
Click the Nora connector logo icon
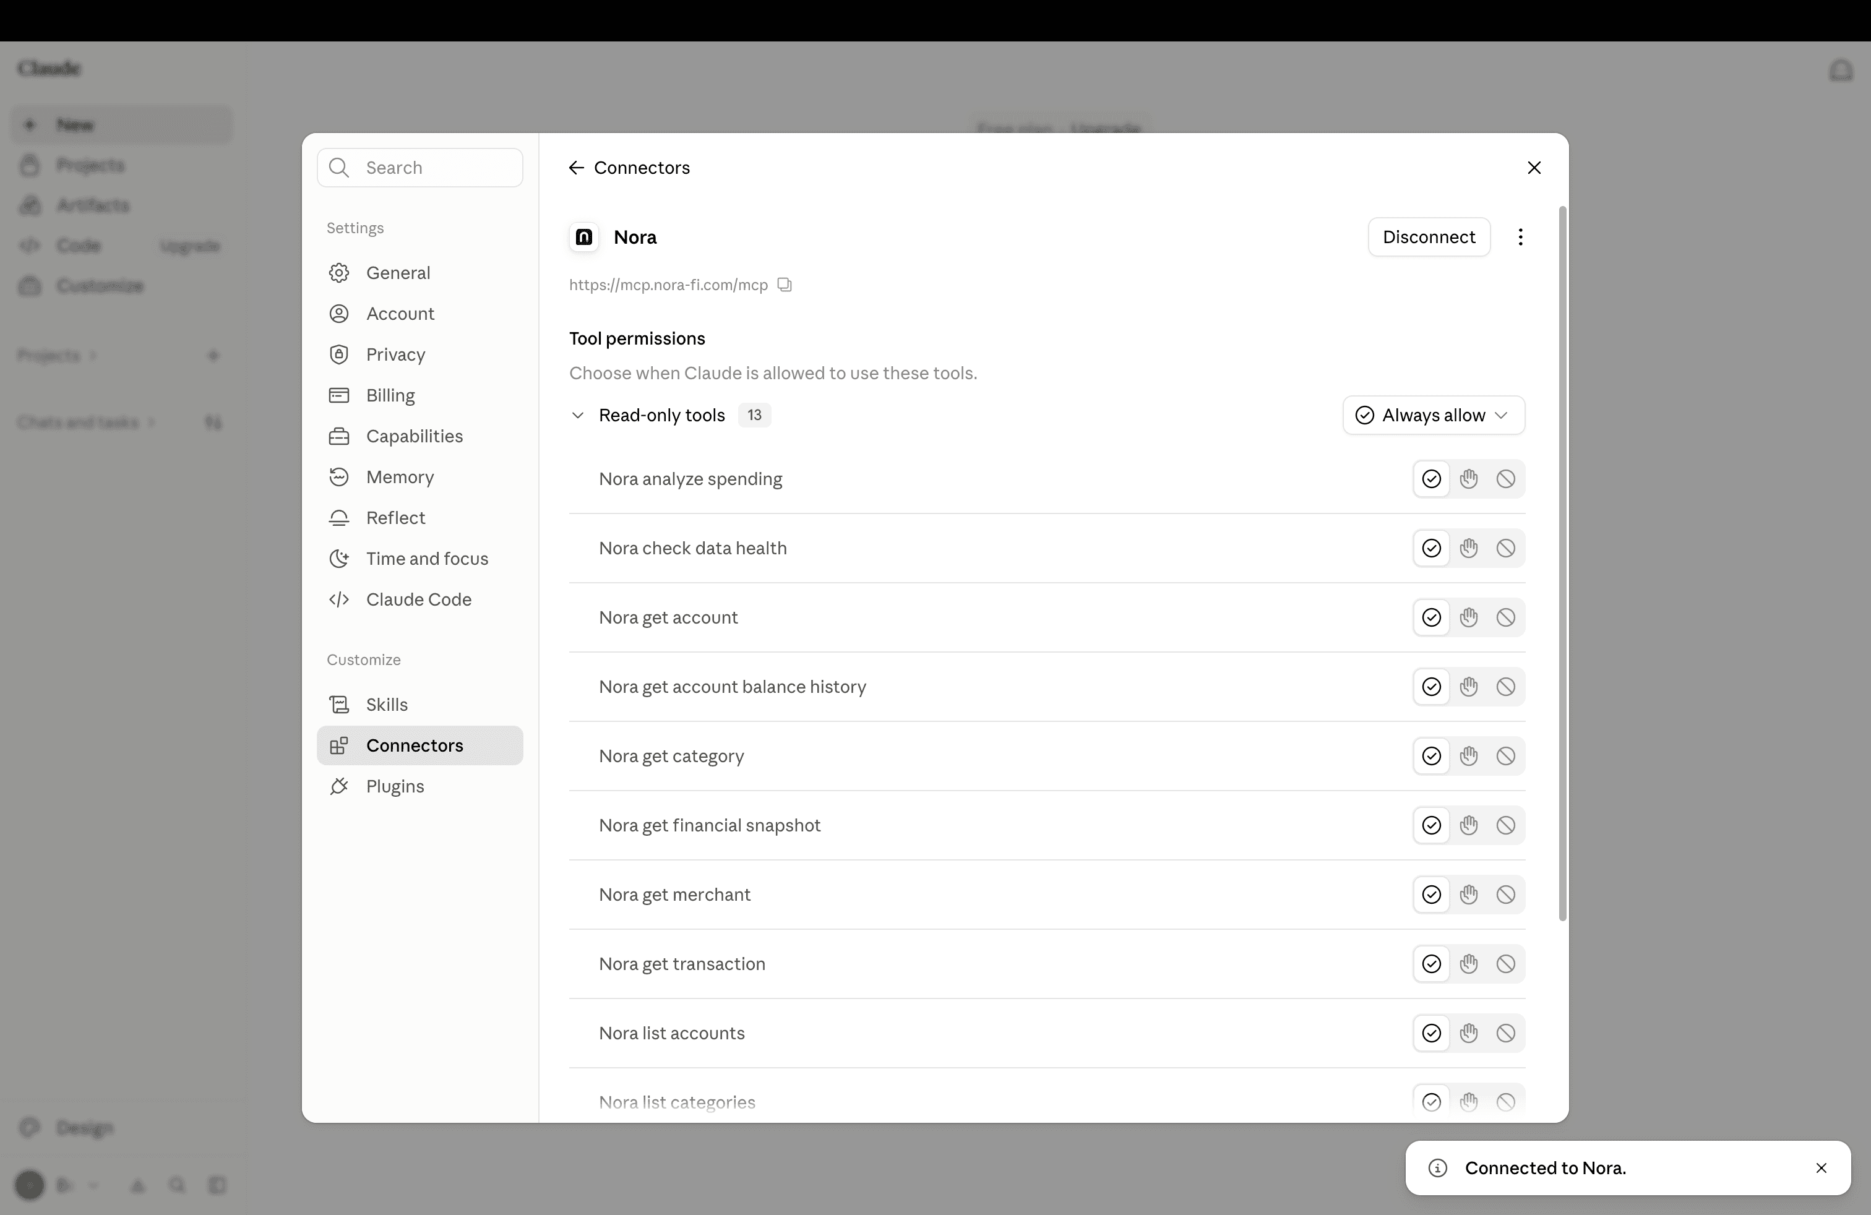pos(584,238)
